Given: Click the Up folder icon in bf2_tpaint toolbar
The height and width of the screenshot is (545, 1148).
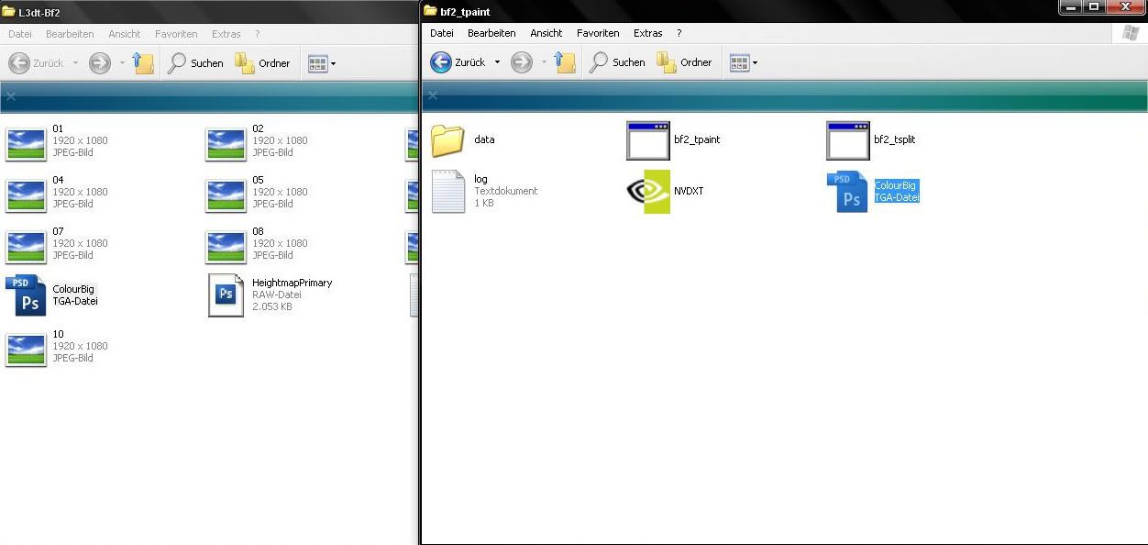Looking at the screenshot, I should [x=566, y=62].
